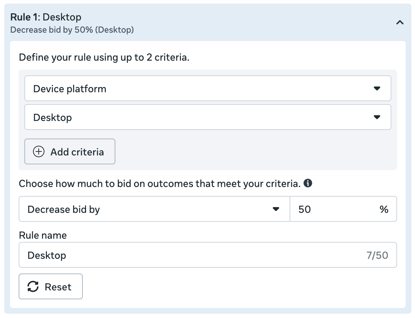Click the Rule name label
This screenshot has height=318, width=415.
pyautogui.click(x=43, y=235)
